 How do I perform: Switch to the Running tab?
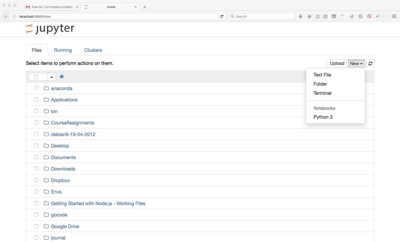[x=63, y=50]
